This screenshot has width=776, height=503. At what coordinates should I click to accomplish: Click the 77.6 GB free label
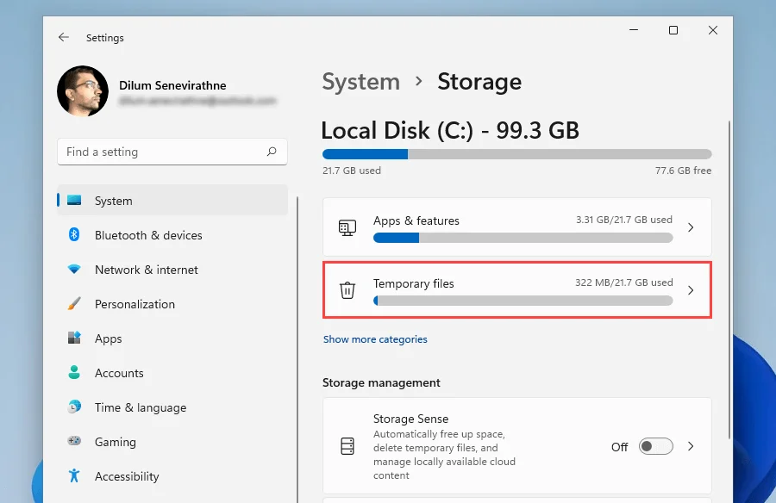683,171
